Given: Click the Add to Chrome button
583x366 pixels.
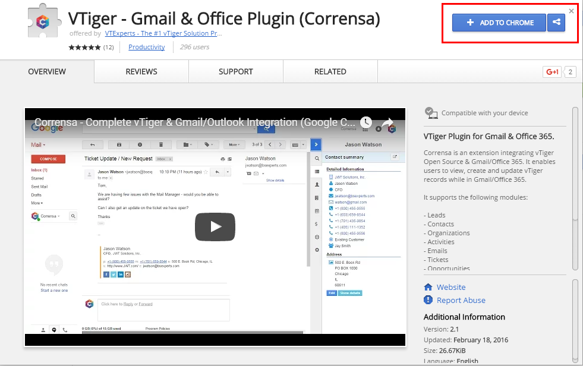Looking at the screenshot, I should 499,23.
